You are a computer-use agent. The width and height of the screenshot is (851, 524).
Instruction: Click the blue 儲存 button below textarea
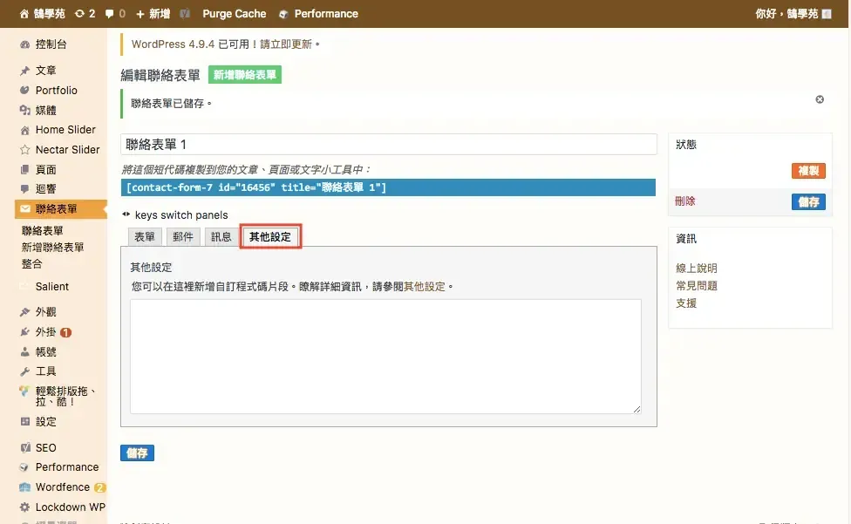pos(137,453)
